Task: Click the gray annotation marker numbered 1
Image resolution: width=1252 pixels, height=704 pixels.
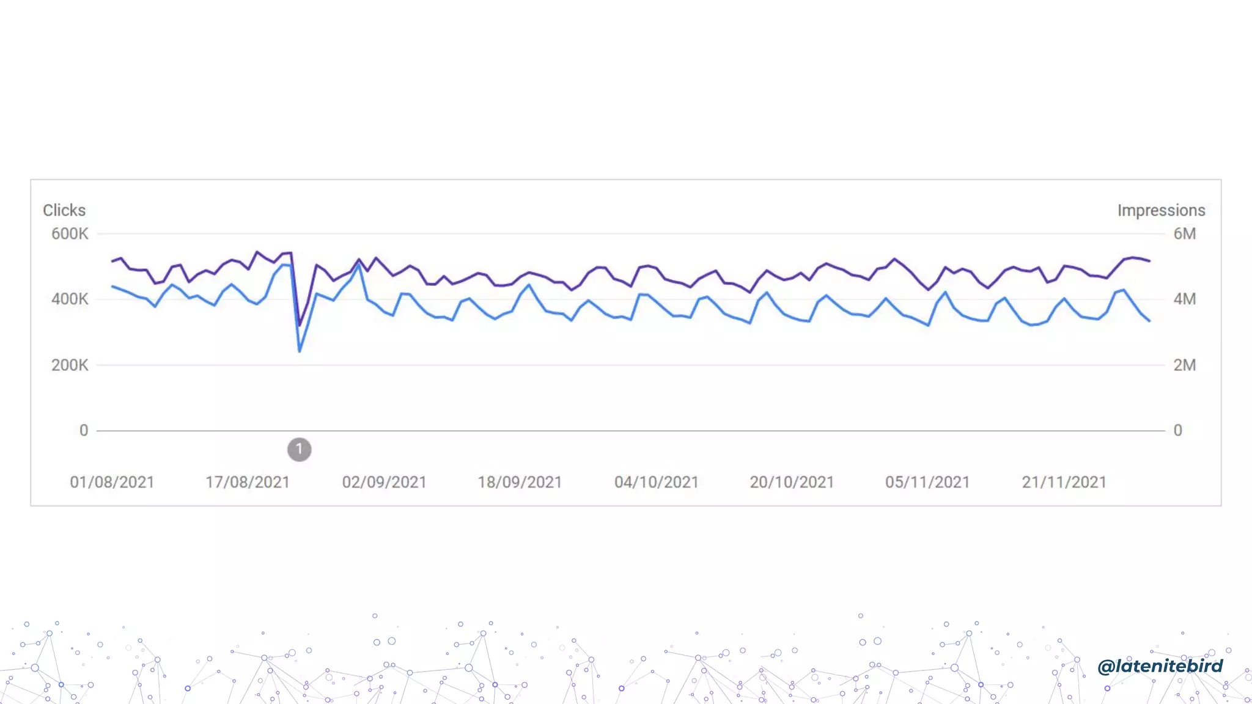Action: 299,450
